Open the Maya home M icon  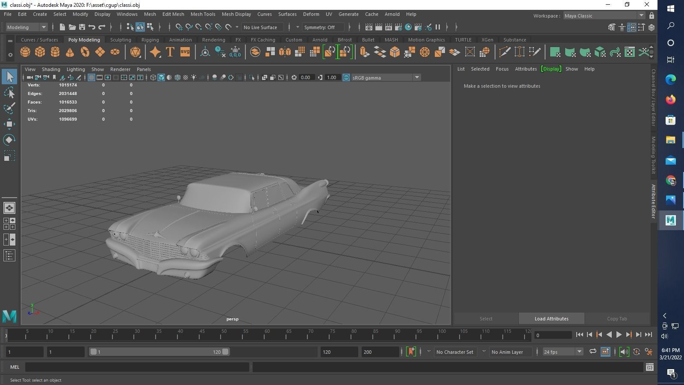(9, 316)
